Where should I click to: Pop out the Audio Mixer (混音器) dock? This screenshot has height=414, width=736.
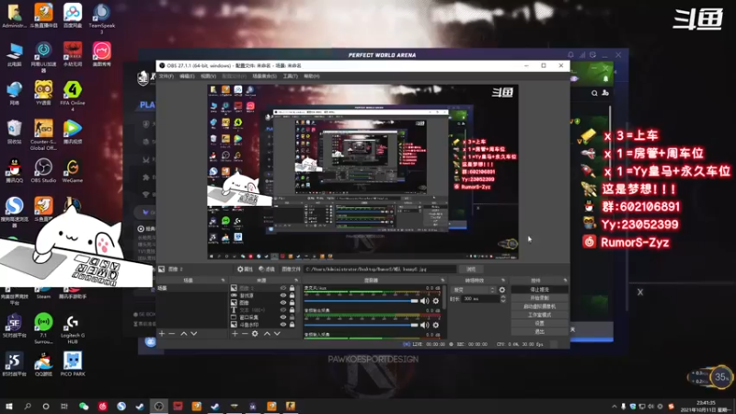[443, 281]
